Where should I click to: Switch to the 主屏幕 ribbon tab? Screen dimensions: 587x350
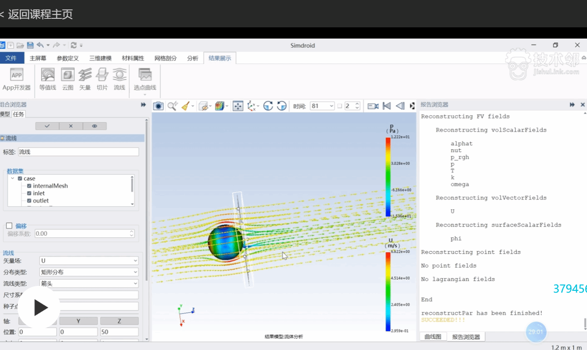click(x=38, y=58)
